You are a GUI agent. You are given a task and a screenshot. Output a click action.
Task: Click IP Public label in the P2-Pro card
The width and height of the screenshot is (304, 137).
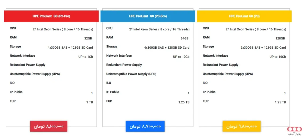click(16, 92)
